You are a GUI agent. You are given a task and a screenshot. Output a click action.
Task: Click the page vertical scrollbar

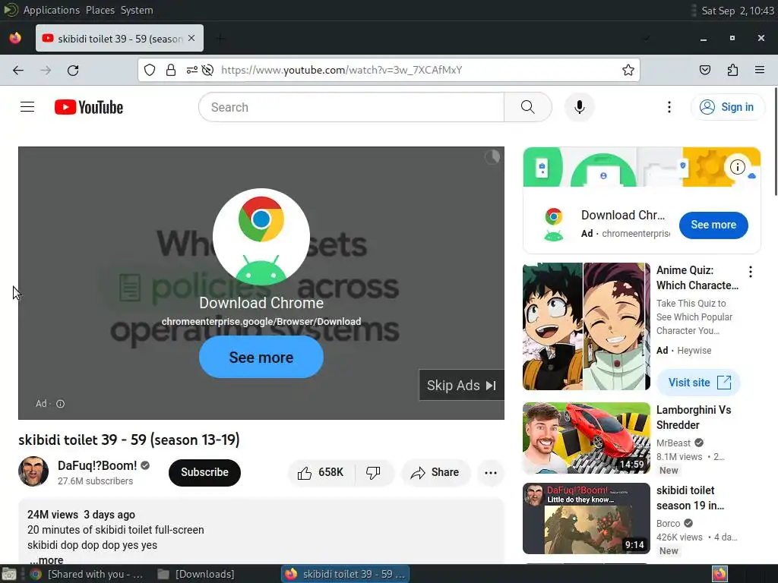776,142
